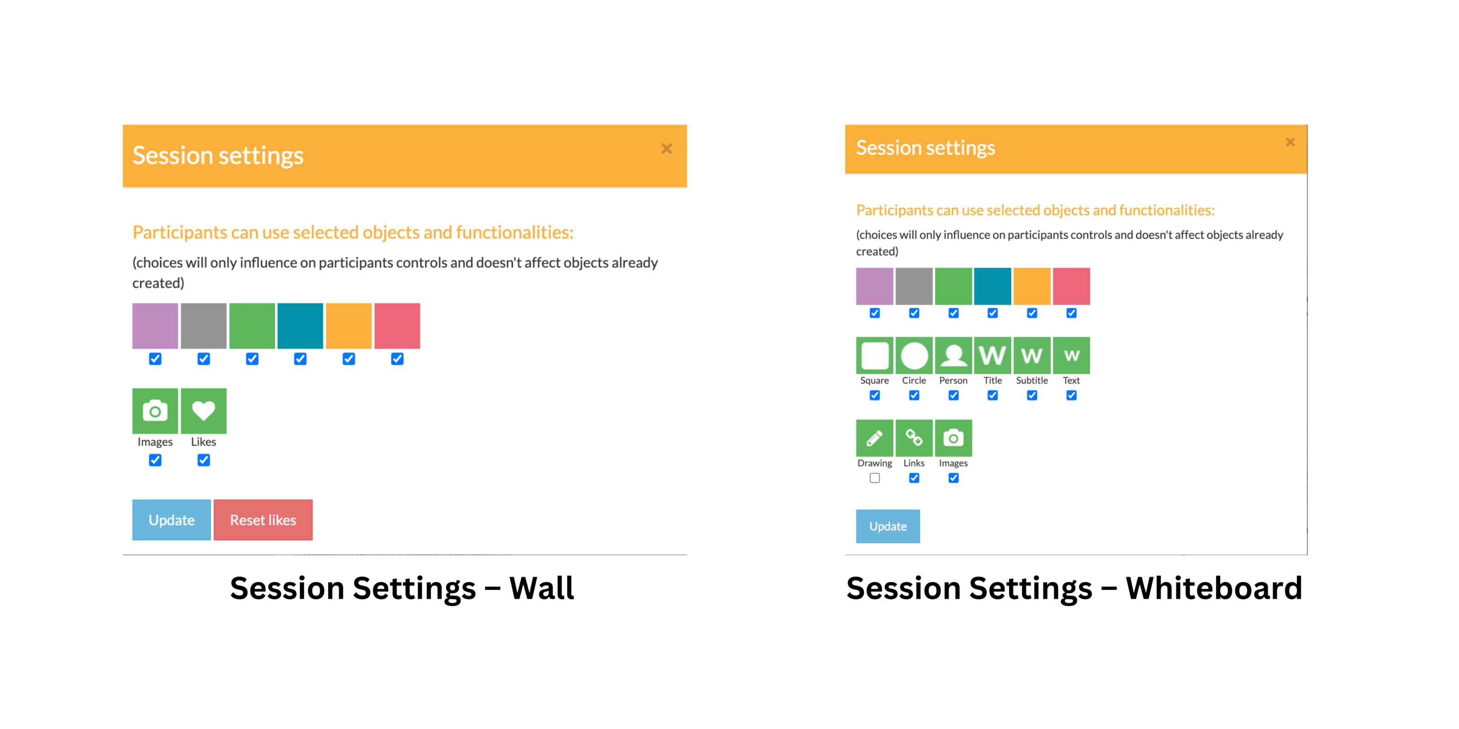
Task: Click the Person icon
Action: coord(953,355)
